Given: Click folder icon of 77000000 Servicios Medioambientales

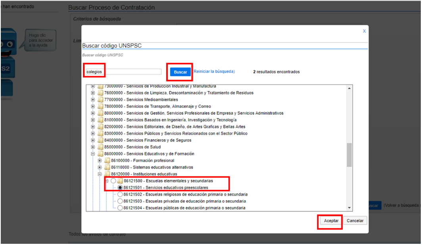Looking at the screenshot, I should pos(100,100).
